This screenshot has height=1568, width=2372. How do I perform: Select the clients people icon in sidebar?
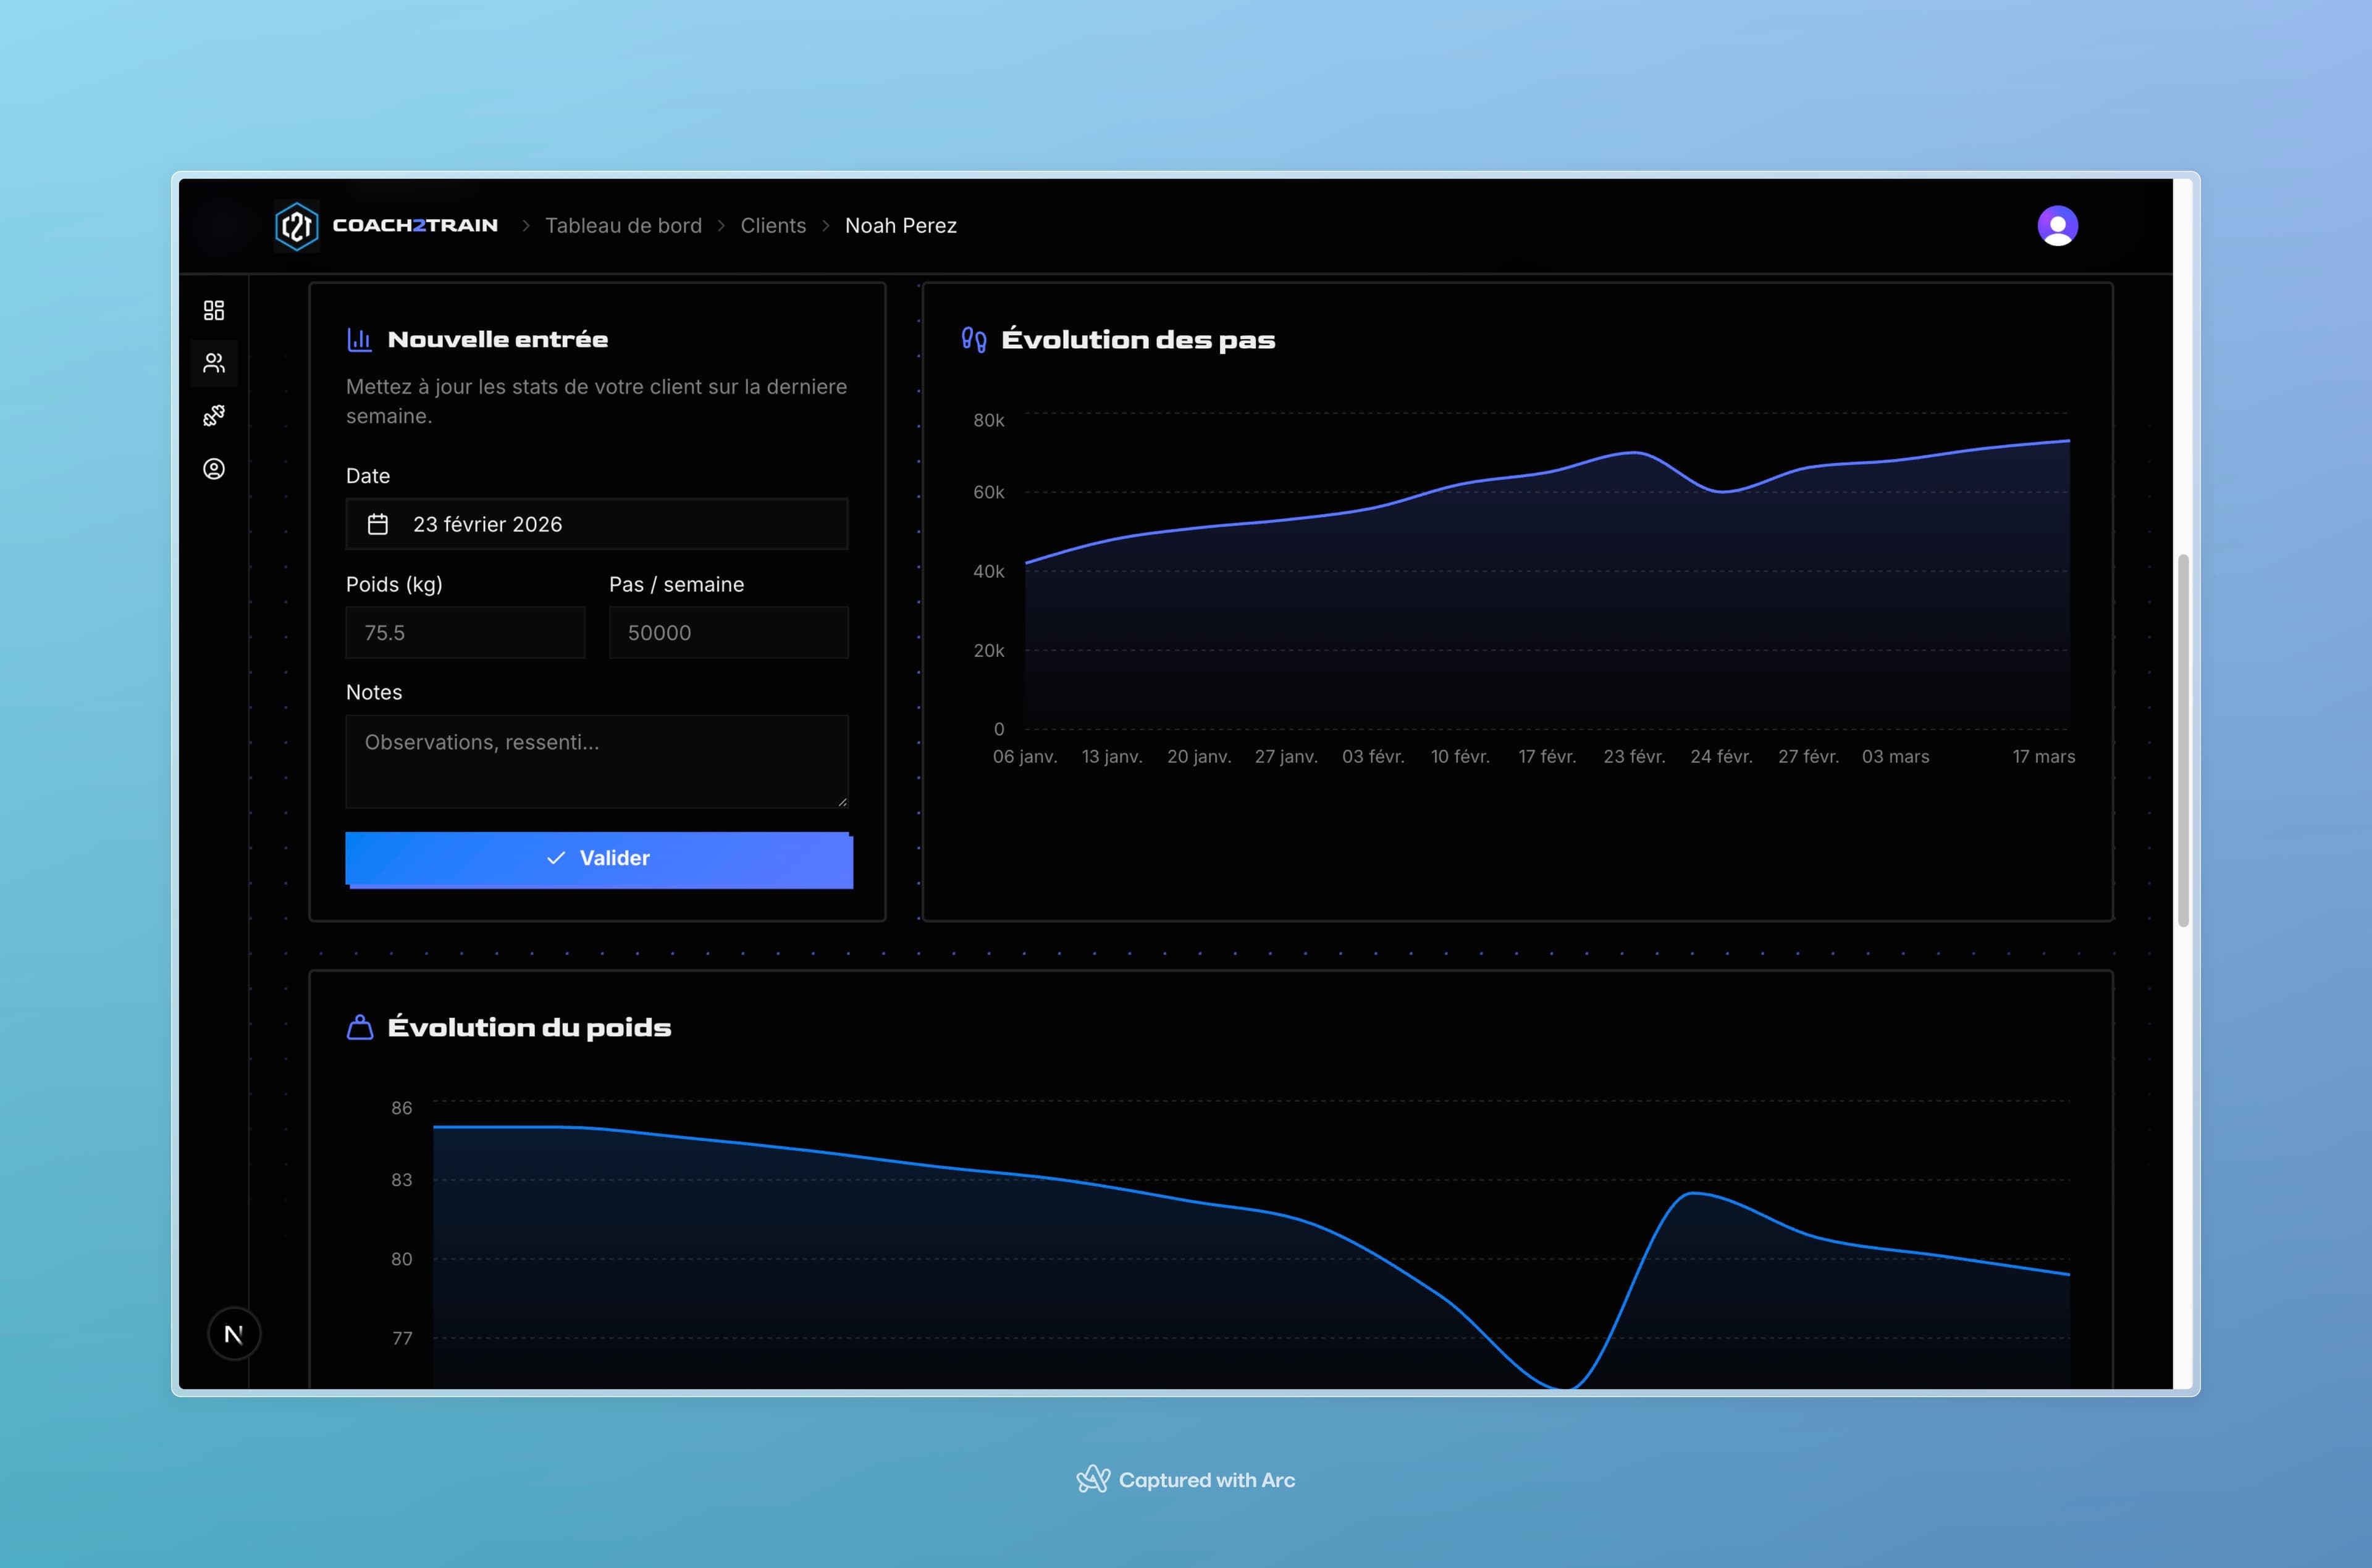214,363
